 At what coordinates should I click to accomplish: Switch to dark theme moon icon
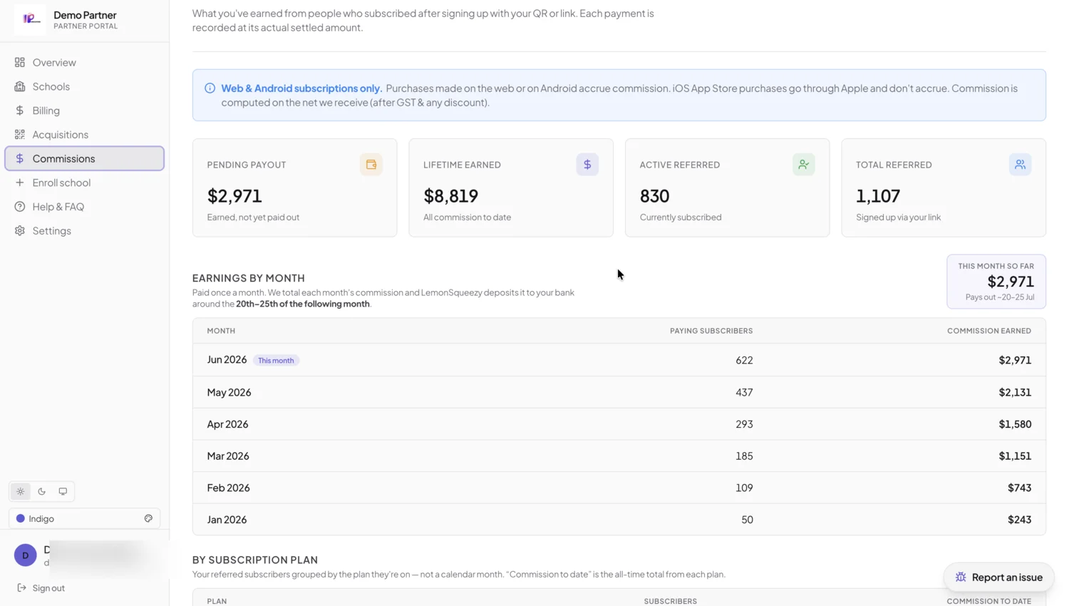pyautogui.click(x=42, y=491)
